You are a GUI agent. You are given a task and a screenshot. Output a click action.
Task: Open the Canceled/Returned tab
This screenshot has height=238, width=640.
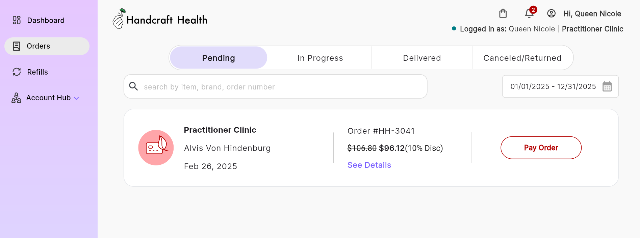[522, 58]
